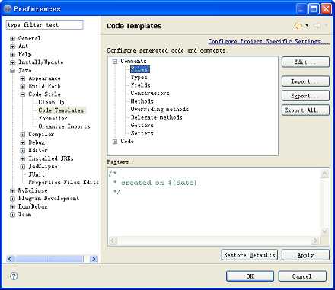
Task: Expand the Editor node
Action: tap(23, 151)
